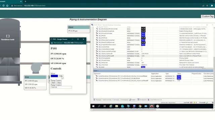This screenshot has width=215, height=120.
Task: Open the browser extensions puzzle icon
Action: point(212,6)
